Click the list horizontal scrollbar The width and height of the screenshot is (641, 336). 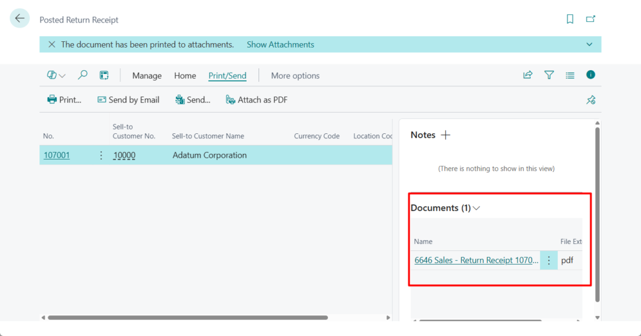188,318
